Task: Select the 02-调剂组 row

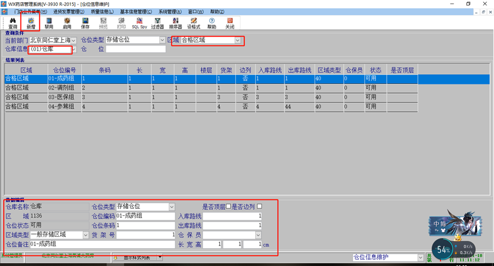Action: [211, 88]
